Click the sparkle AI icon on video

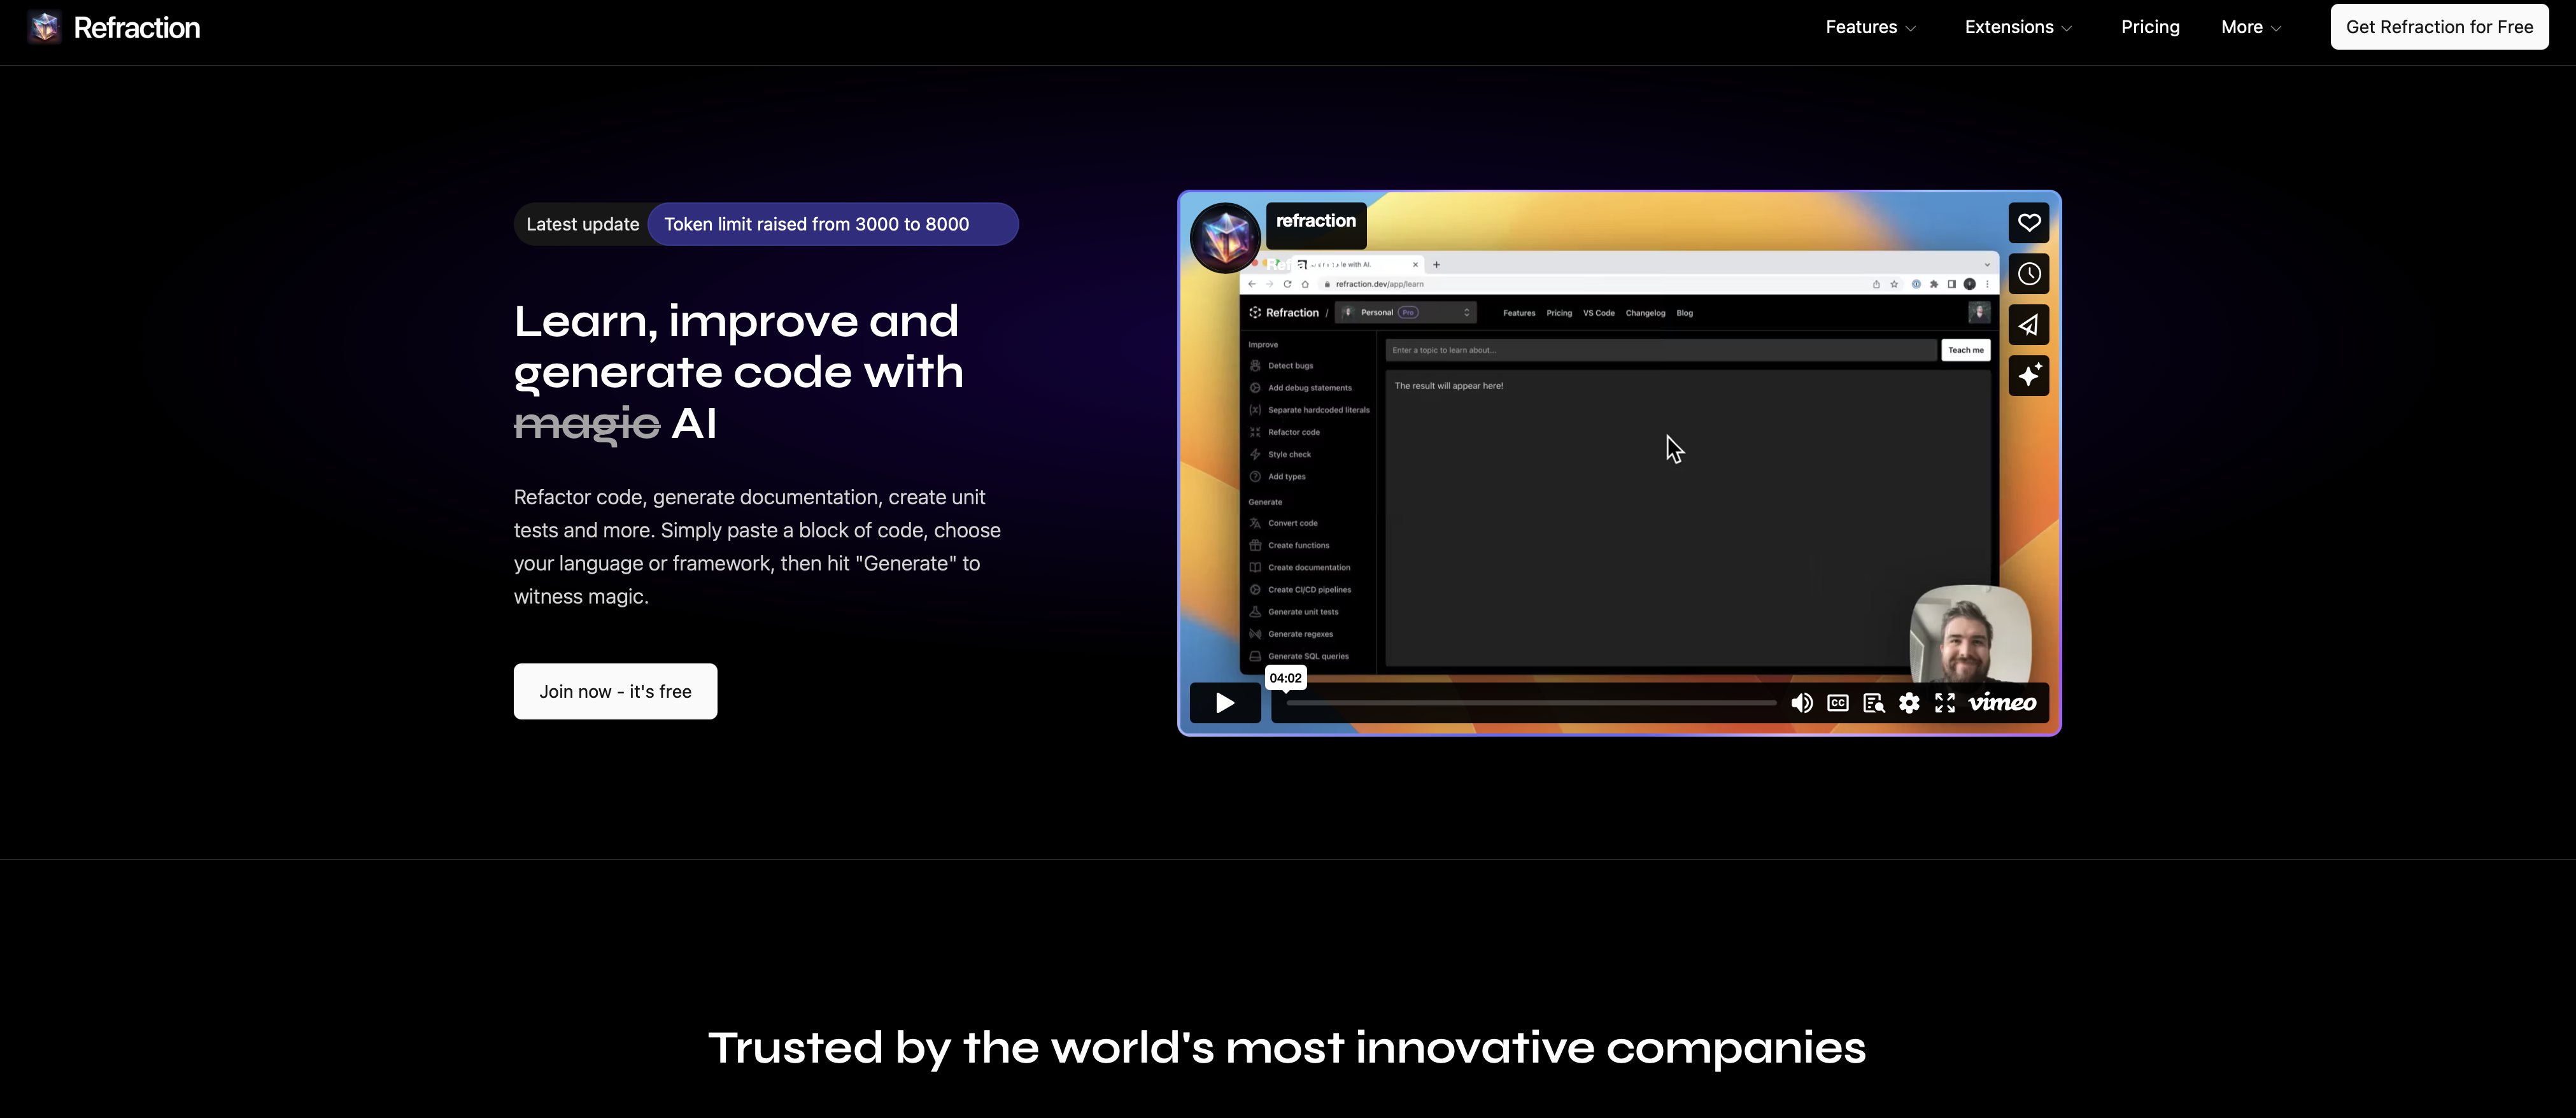click(2028, 376)
